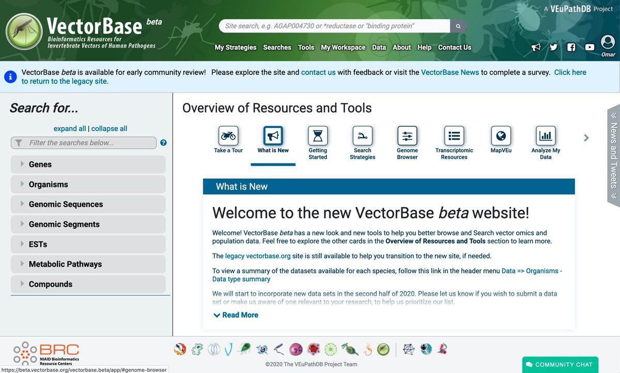The width and height of the screenshot is (620, 373).
Task: Click the Facebook icon in the header
Action: [571, 46]
